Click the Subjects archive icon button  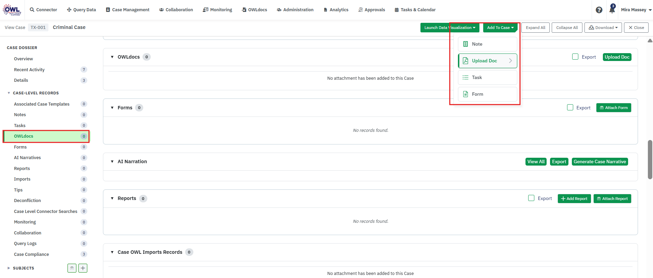coord(72,268)
